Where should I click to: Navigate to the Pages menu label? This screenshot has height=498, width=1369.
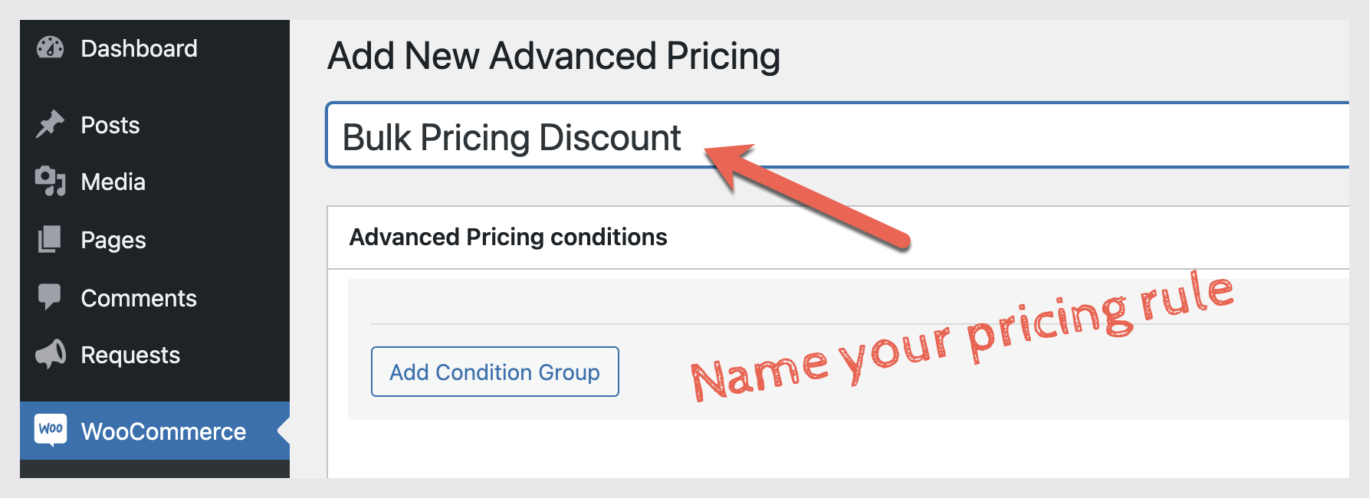point(113,241)
